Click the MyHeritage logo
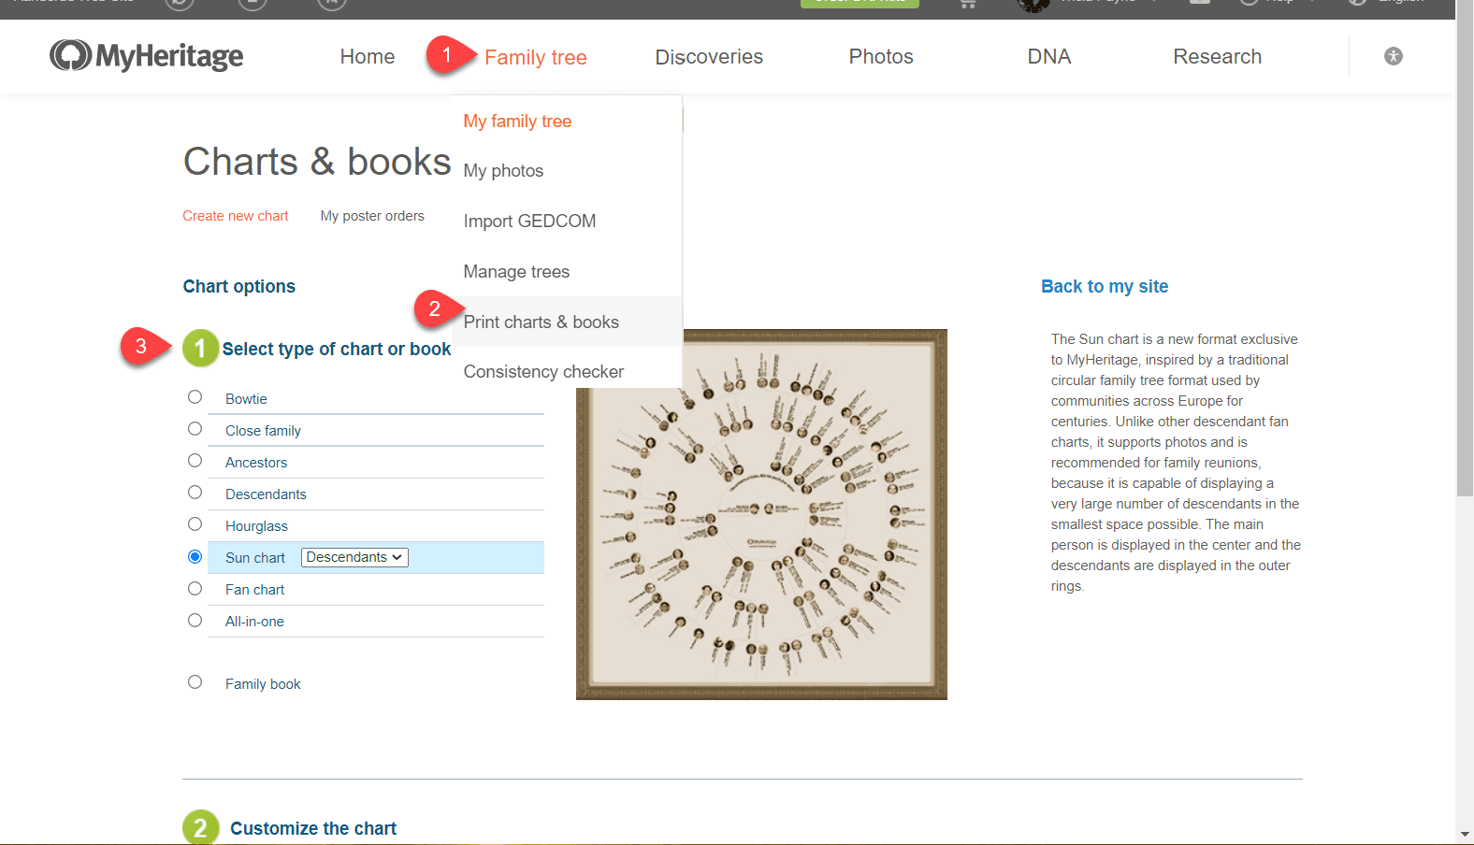This screenshot has height=845, width=1474. (x=147, y=56)
